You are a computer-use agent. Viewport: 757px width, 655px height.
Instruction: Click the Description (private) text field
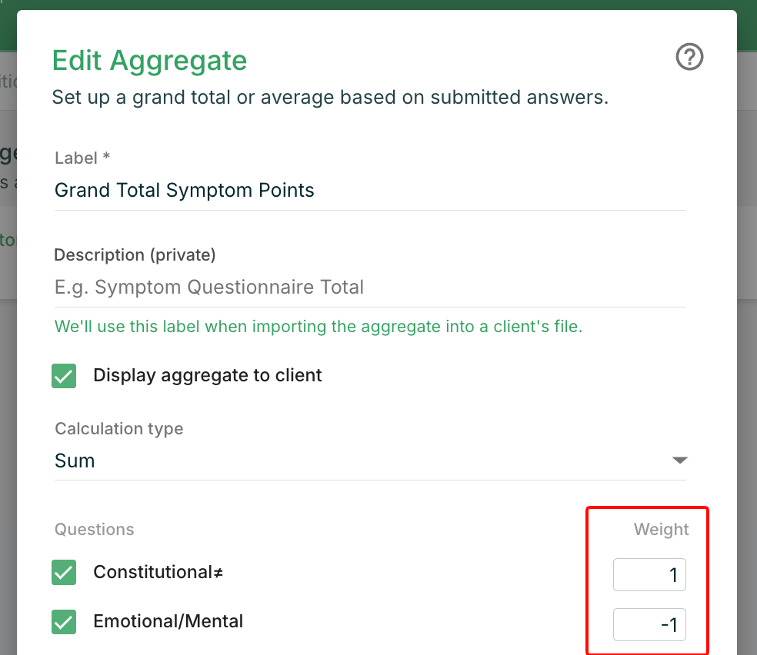[x=369, y=288]
